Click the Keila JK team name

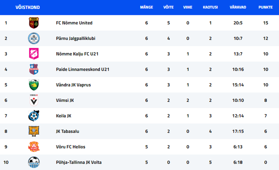point(64,116)
